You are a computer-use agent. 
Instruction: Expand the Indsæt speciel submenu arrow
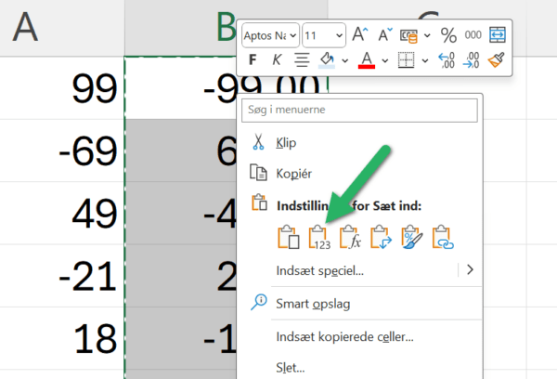tap(470, 270)
